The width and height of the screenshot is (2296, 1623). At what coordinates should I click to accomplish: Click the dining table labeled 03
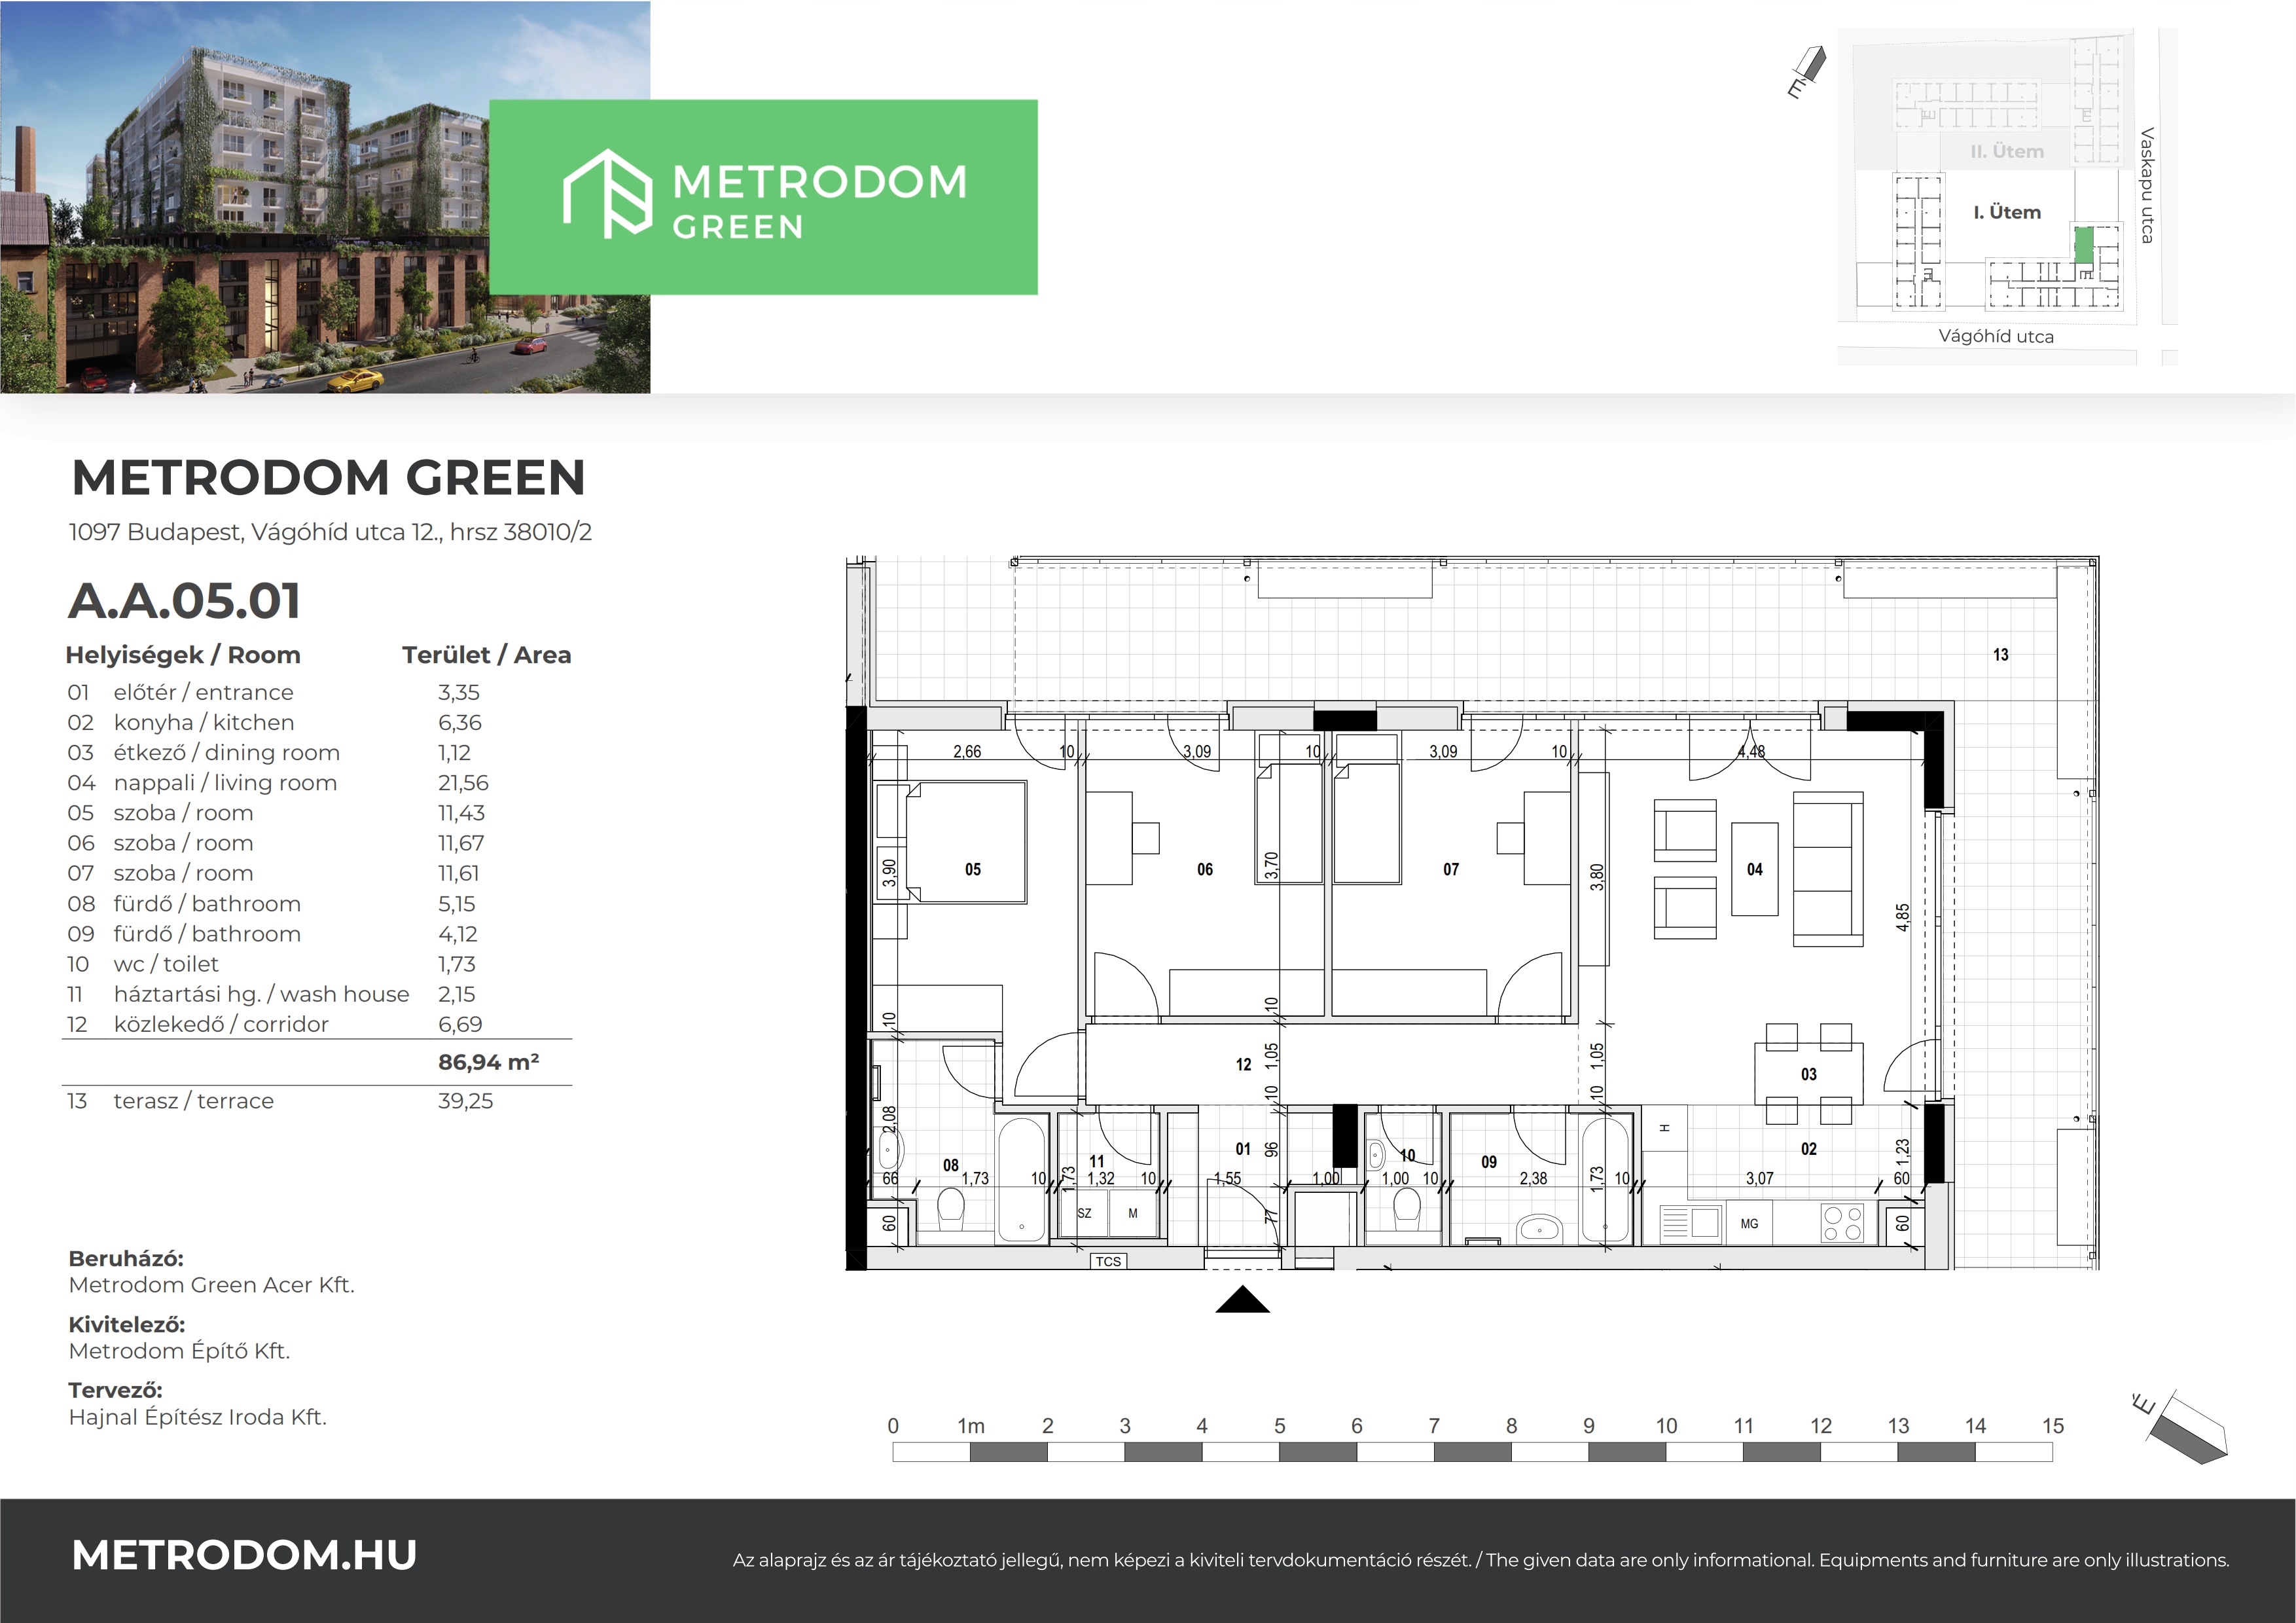pos(1808,1074)
